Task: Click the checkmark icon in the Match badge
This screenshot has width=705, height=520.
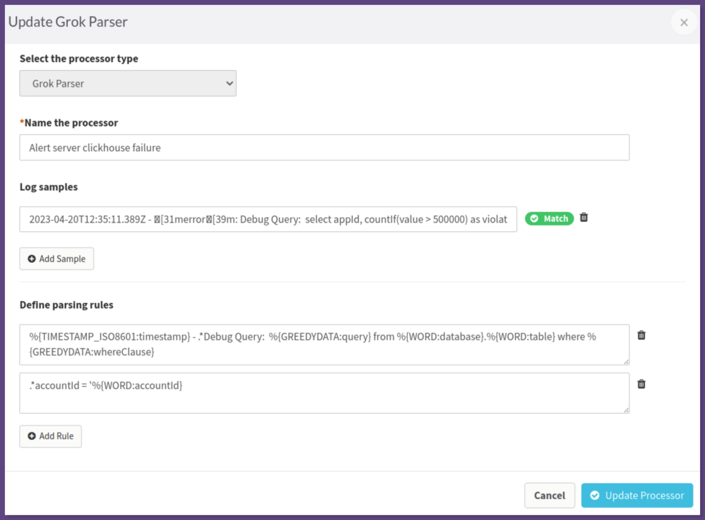Action: (534, 218)
